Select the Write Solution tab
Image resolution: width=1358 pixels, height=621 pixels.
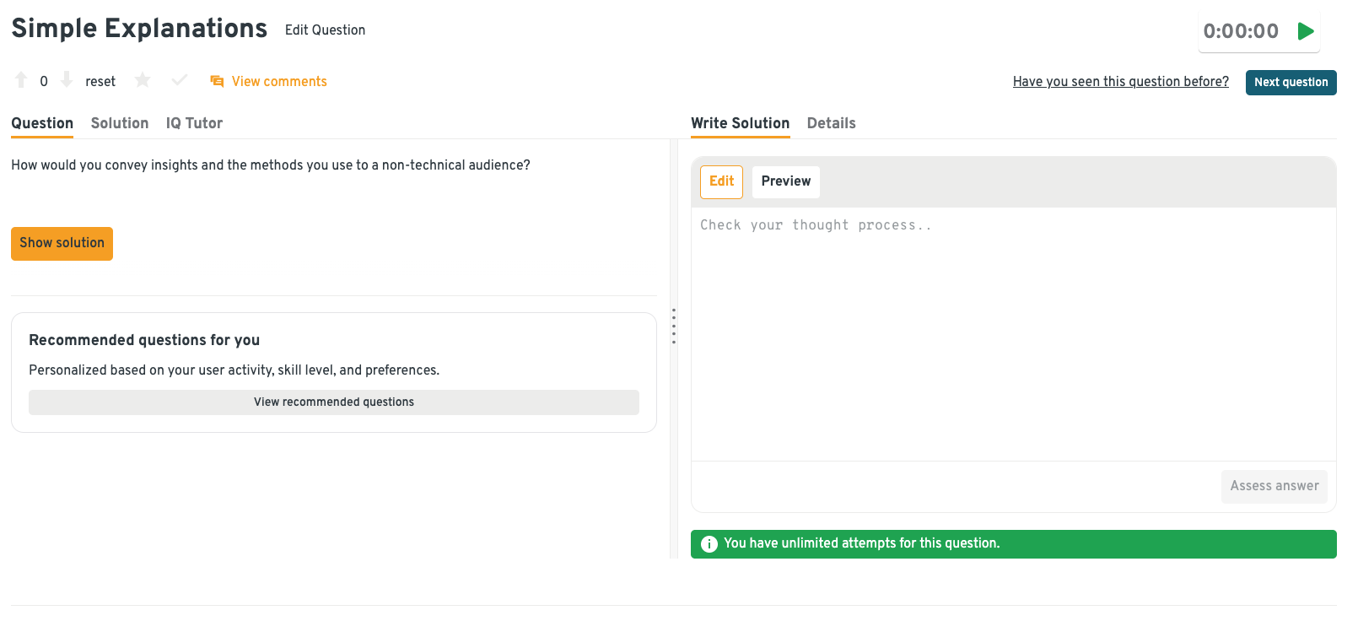click(x=740, y=123)
